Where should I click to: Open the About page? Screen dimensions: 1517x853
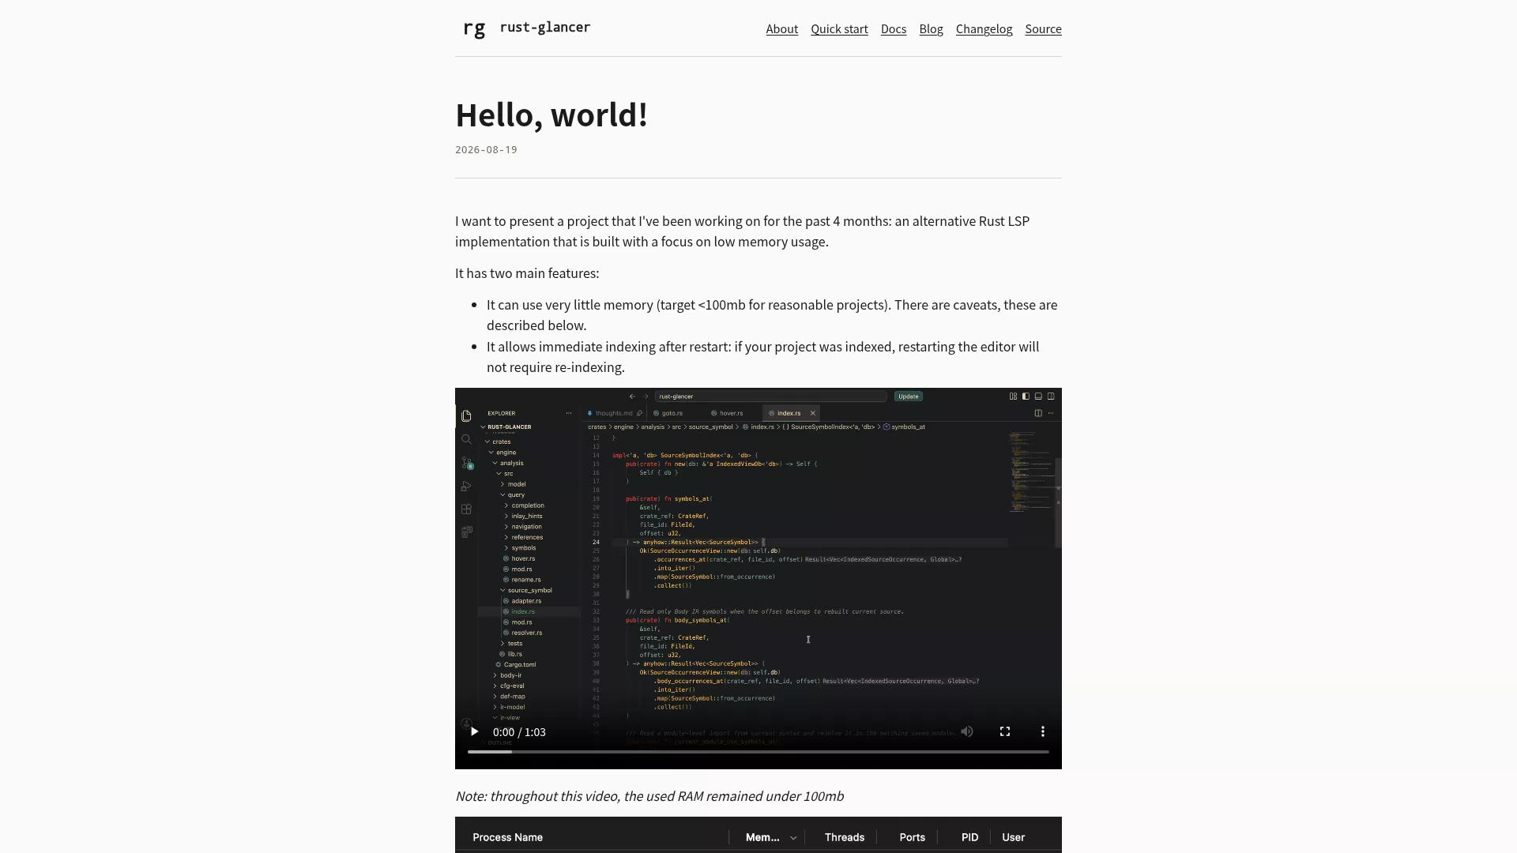(x=782, y=29)
